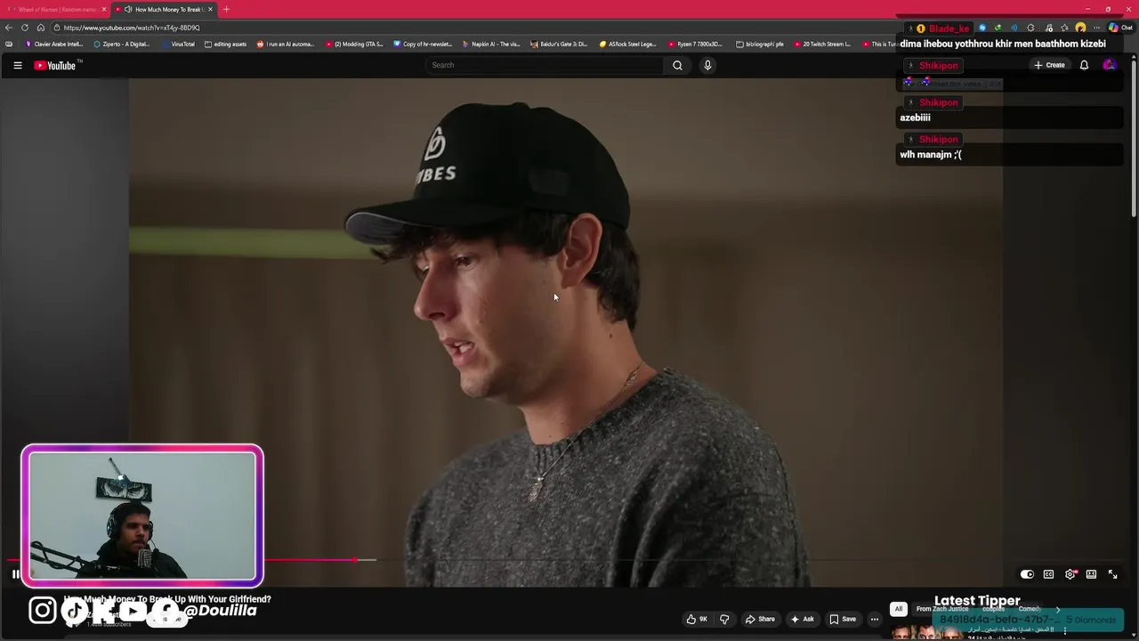Select the From Zach Justice chip
1139x641 pixels.
pyautogui.click(x=942, y=609)
